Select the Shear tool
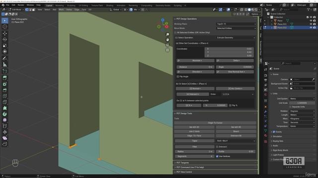Screen dimensions: 318x178 (4, 138)
